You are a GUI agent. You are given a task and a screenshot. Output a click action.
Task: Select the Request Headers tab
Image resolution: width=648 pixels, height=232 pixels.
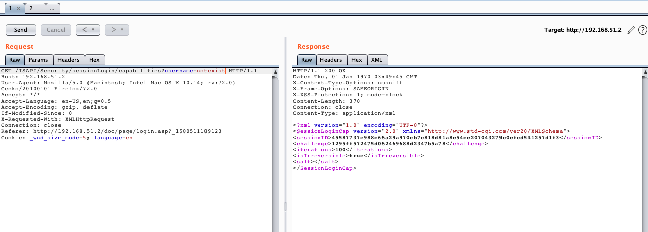(x=69, y=60)
